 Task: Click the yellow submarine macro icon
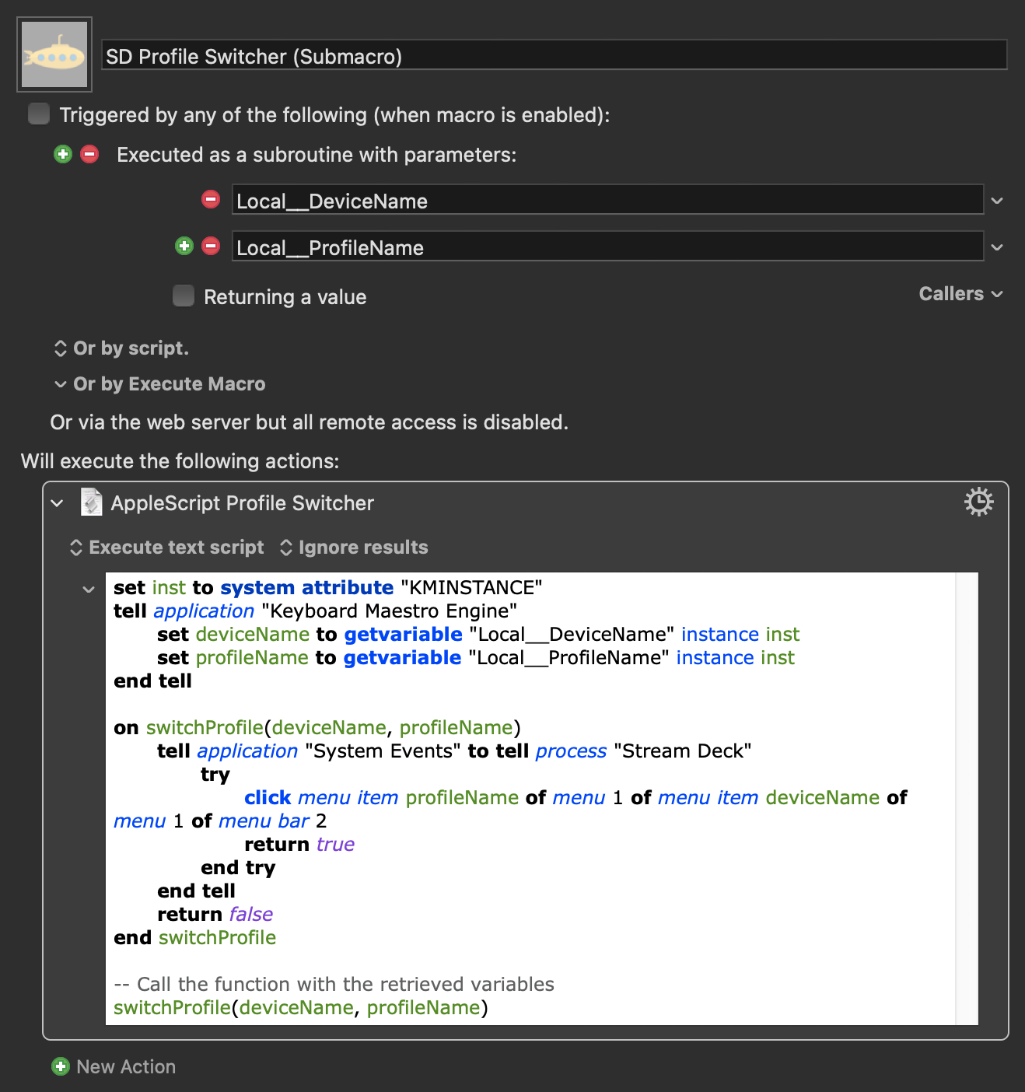click(54, 54)
